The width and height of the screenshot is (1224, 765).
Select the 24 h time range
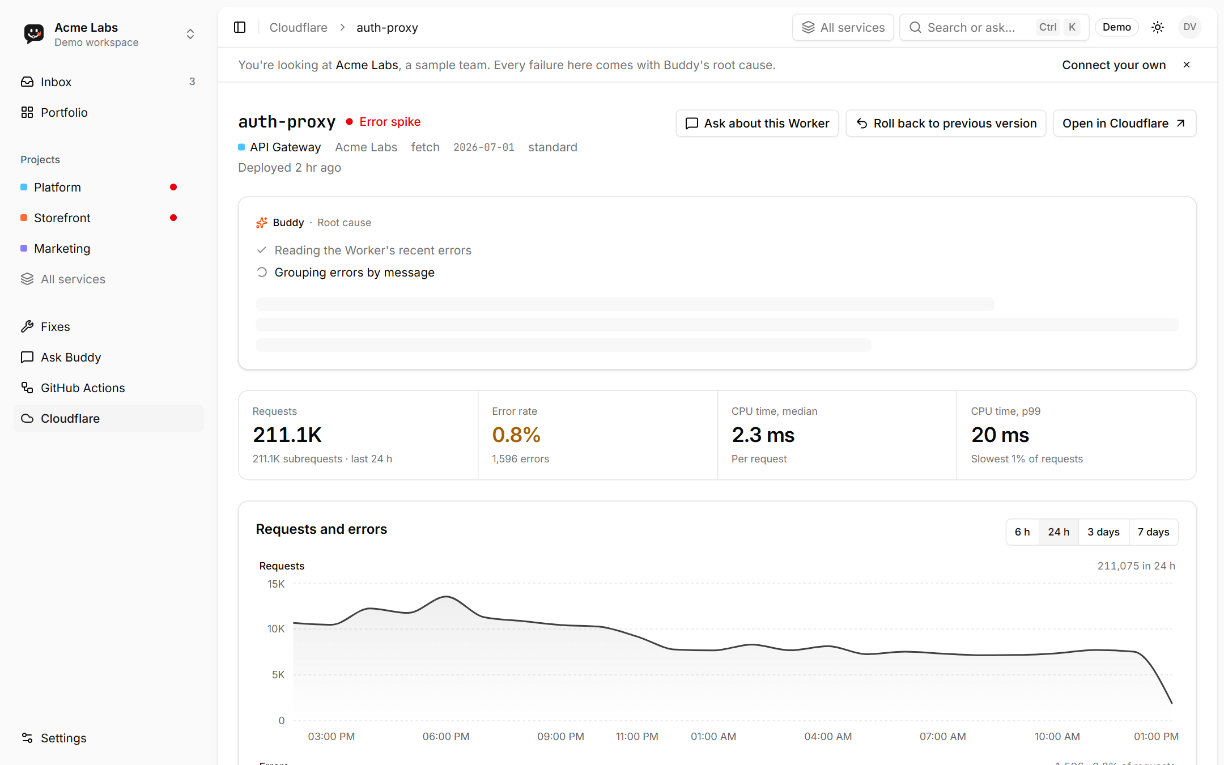coord(1059,532)
